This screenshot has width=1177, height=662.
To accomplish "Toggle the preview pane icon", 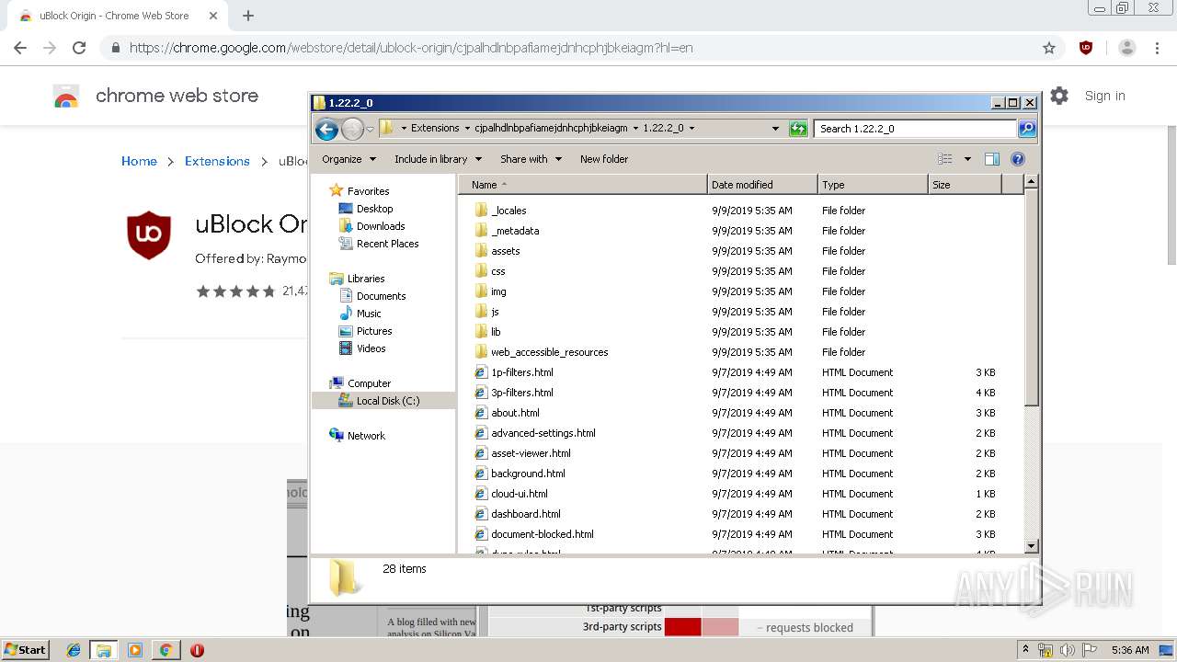I will click(x=991, y=159).
